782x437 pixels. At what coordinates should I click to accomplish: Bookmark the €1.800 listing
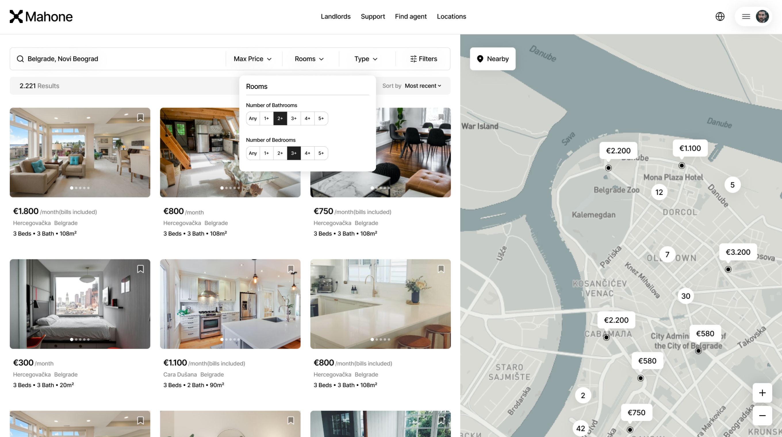click(140, 117)
